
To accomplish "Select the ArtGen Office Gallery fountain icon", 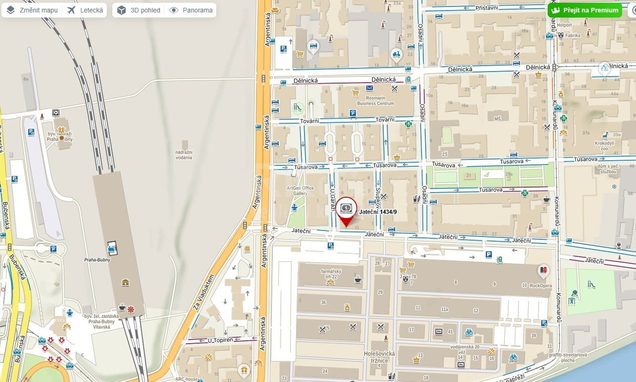I will click(294, 207).
